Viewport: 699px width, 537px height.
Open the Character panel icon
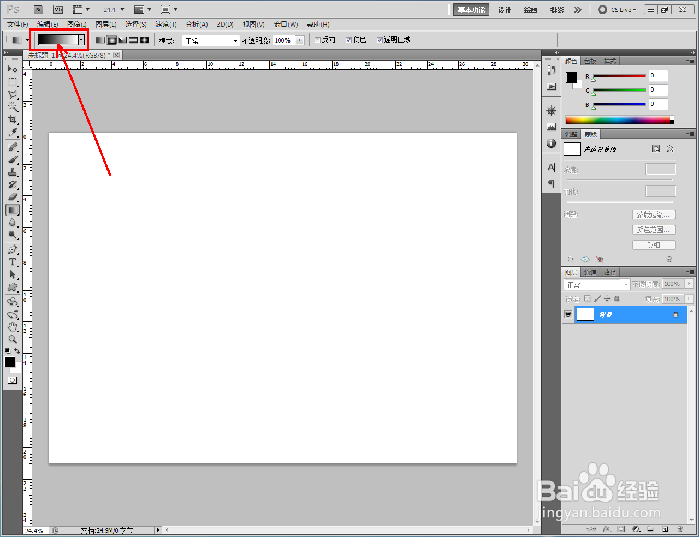[x=552, y=167]
